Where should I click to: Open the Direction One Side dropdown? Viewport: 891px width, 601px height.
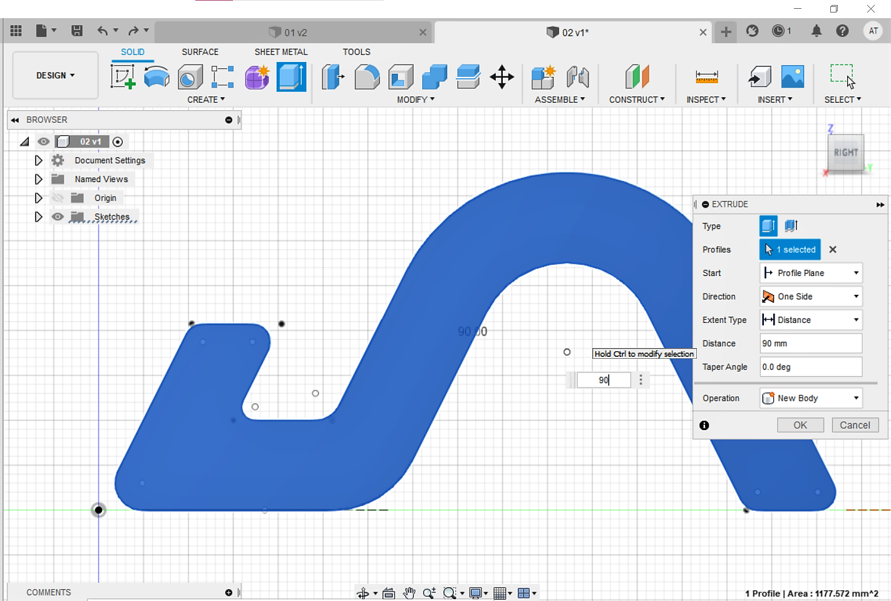pyautogui.click(x=811, y=296)
